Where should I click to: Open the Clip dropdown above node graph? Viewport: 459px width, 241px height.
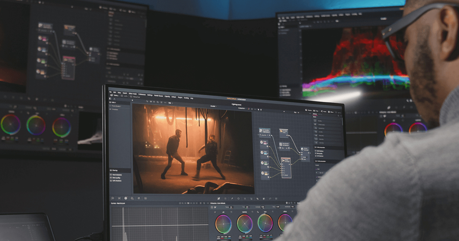pos(296,112)
